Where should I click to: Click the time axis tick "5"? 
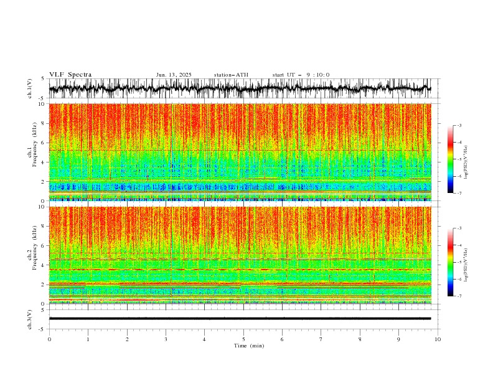tap(243, 340)
